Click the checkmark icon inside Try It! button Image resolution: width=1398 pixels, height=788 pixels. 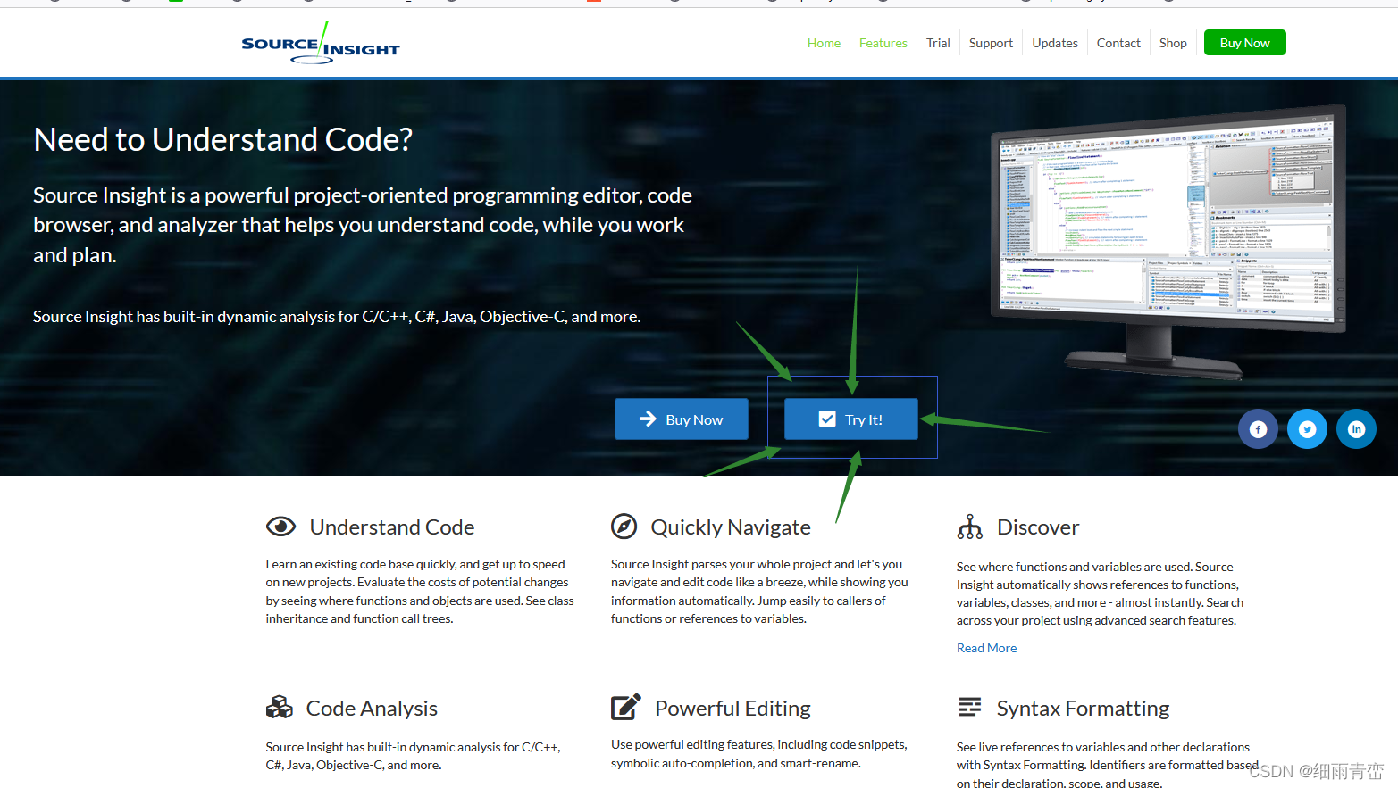827,419
